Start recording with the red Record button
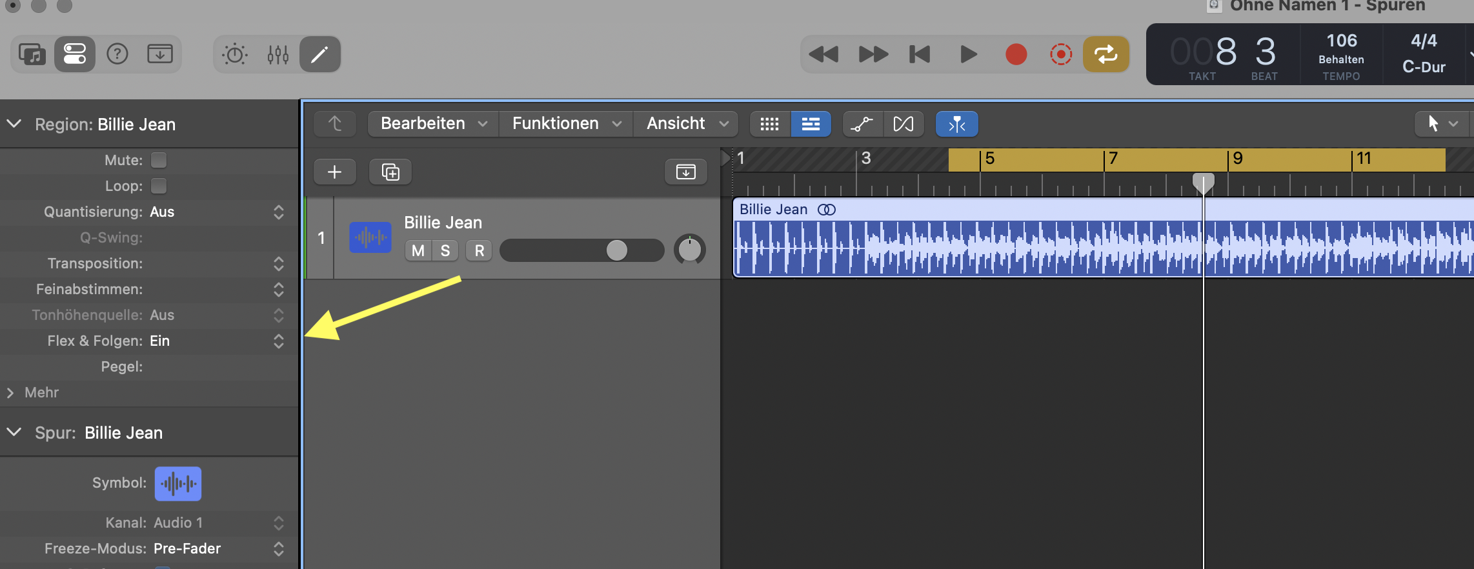The width and height of the screenshot is (1474, 569). (x=1016, y=54)
